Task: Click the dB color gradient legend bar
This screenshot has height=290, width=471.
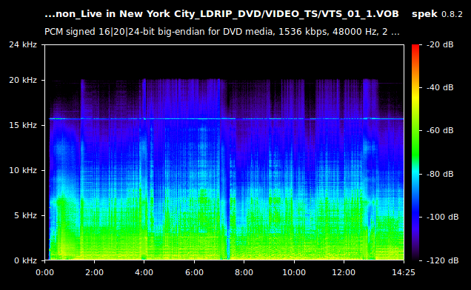Action: coord(415,152)
